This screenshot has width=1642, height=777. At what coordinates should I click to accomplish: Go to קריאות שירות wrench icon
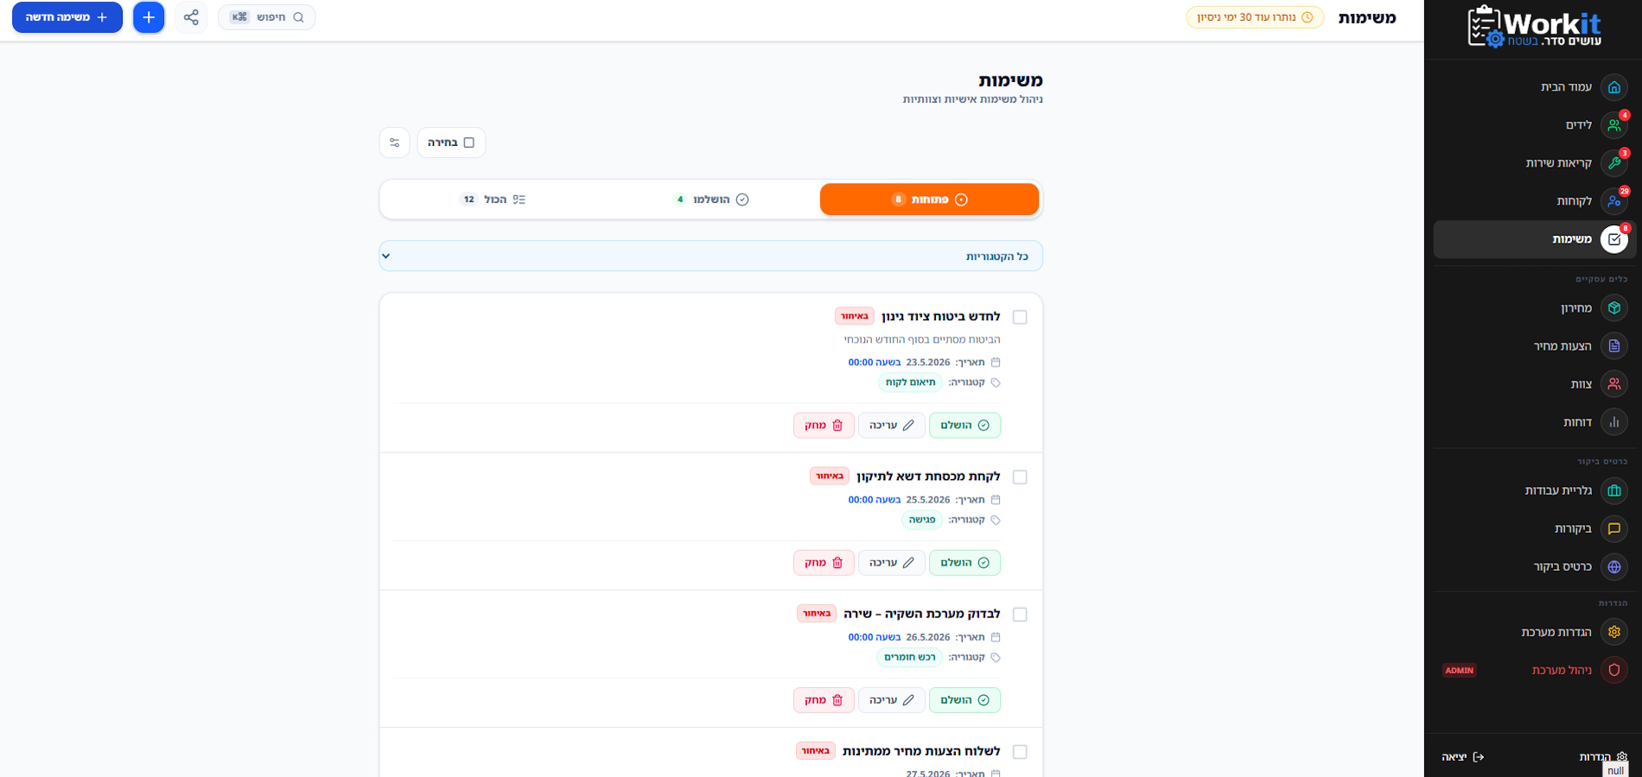pyautogui.click(x=1613, y=163)
